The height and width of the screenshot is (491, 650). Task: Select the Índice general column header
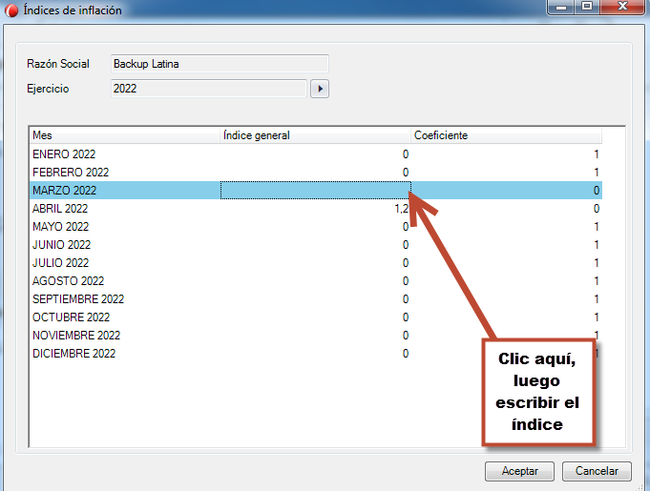(x=315, y=135)
